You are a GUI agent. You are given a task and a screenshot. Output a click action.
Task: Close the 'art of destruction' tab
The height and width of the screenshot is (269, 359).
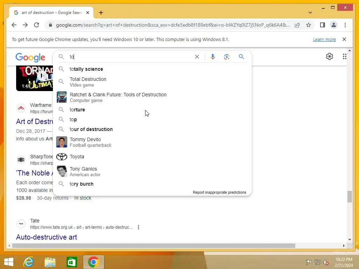[x=87, y=13]
